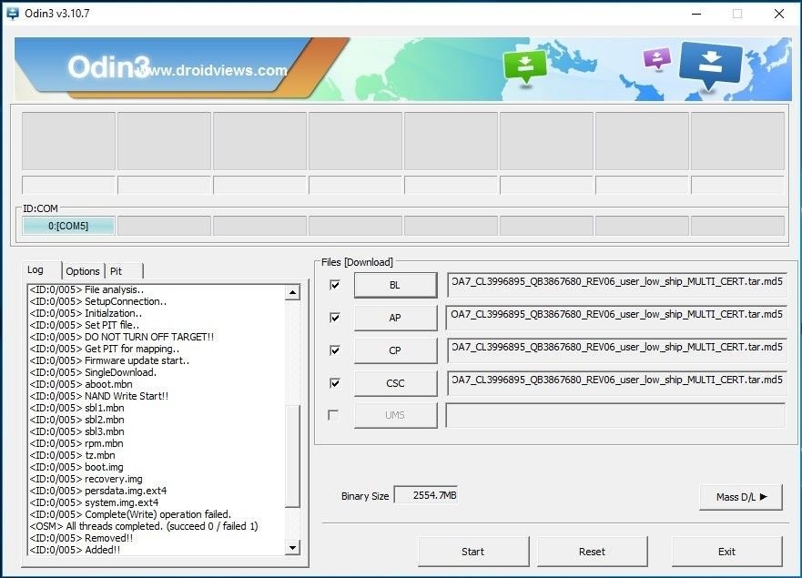
Task: Start the firmware flashing
Action: pos(473,552)
